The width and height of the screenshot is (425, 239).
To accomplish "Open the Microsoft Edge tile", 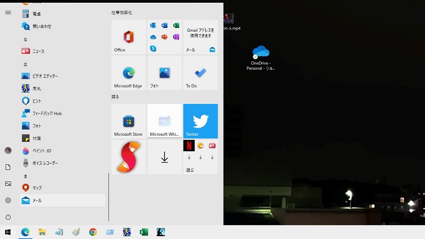I will click(129, 73).
